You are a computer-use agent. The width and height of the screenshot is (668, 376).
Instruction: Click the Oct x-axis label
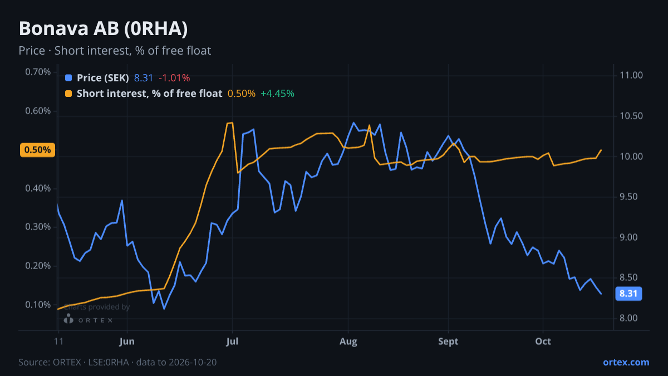(x=543, y=341)
